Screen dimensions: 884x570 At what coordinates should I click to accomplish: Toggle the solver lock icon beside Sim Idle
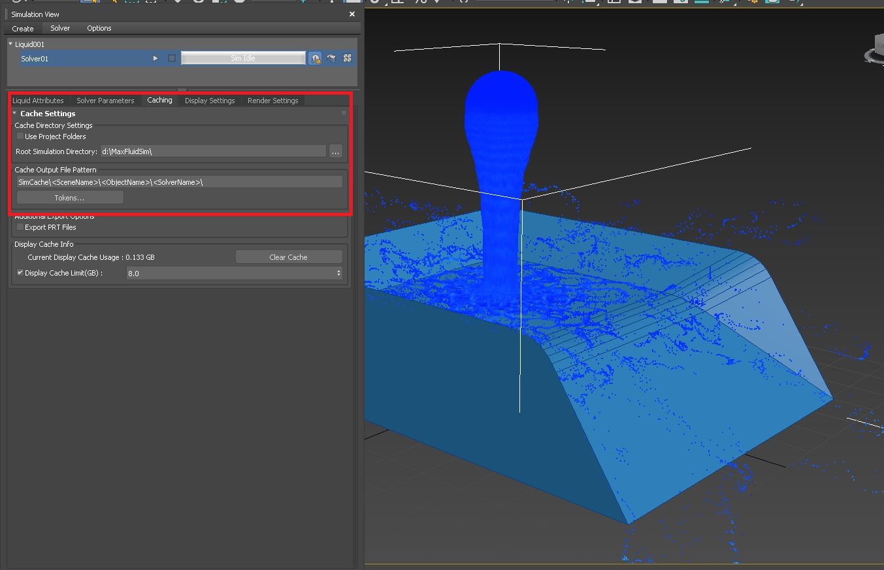pos(314,58)
